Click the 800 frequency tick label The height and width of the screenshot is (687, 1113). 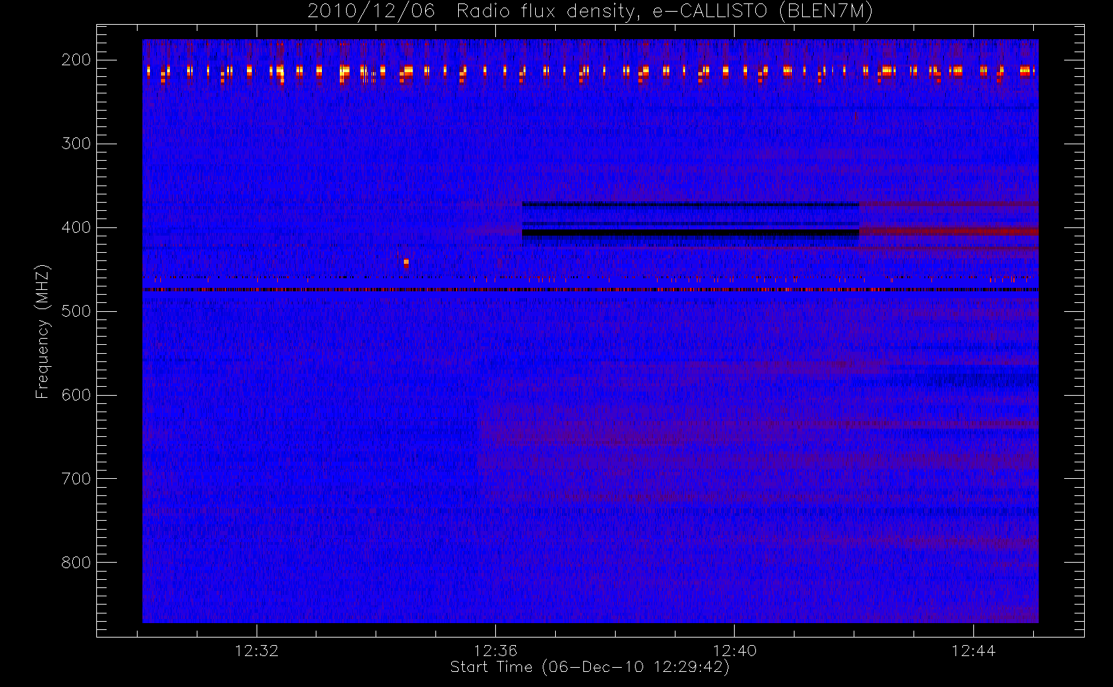[76, 563]
